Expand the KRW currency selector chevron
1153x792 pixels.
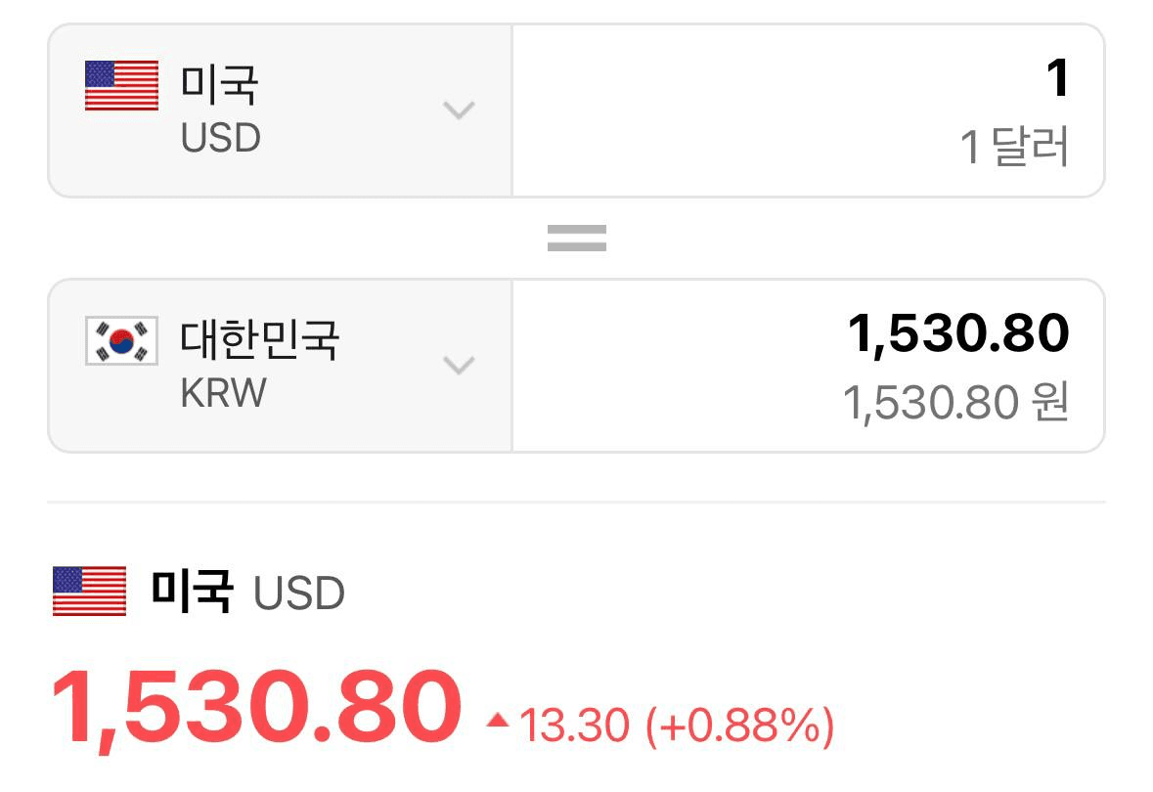[x=459, y=365]
